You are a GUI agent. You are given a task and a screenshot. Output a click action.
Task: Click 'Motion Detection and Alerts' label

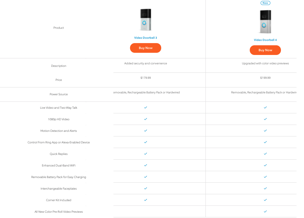pos(59,131)
